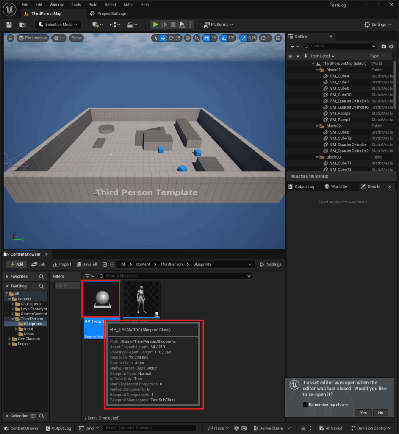Click the browse content folder-magnifier toolbar icon
The width and height of the screenshot is (399, 434).
(22, 25)
